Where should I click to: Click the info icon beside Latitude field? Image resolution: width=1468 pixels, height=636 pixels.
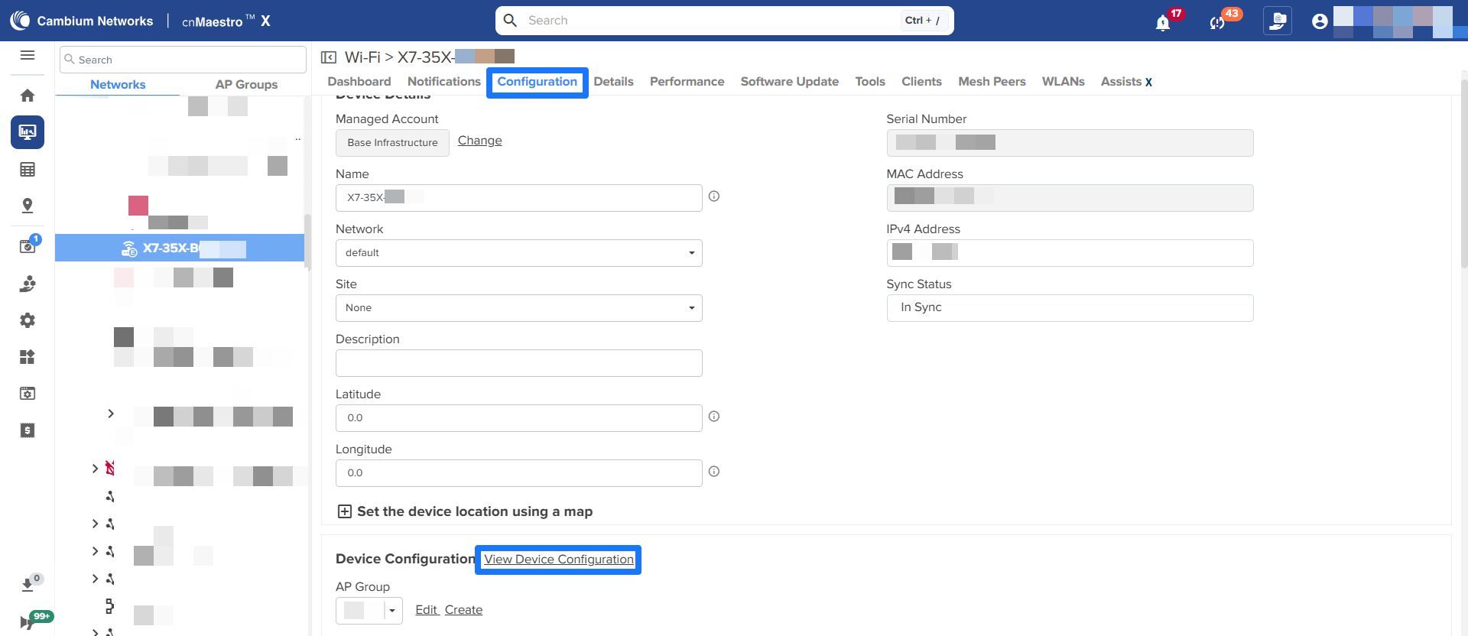pos(713,417)
